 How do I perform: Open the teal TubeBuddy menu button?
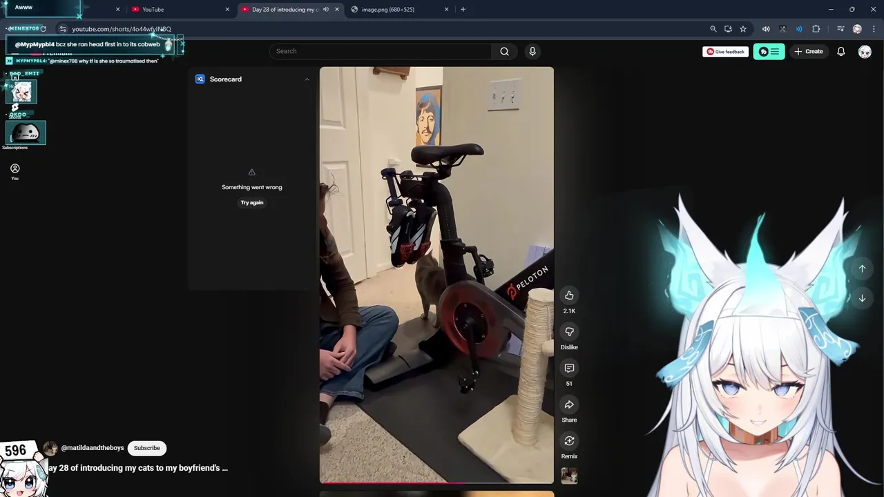[769, 51]
